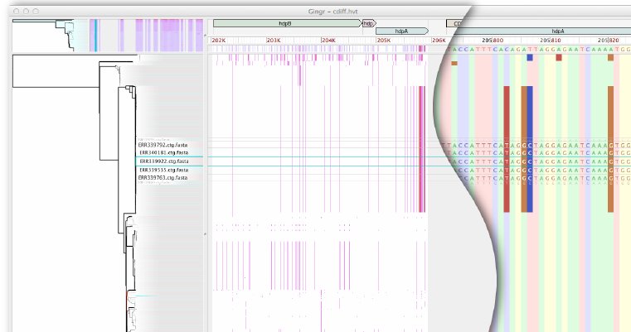Viewport: 631px width, 332px height.
Task: Click the 202K ruler label
Action: [x=219, y=41]
